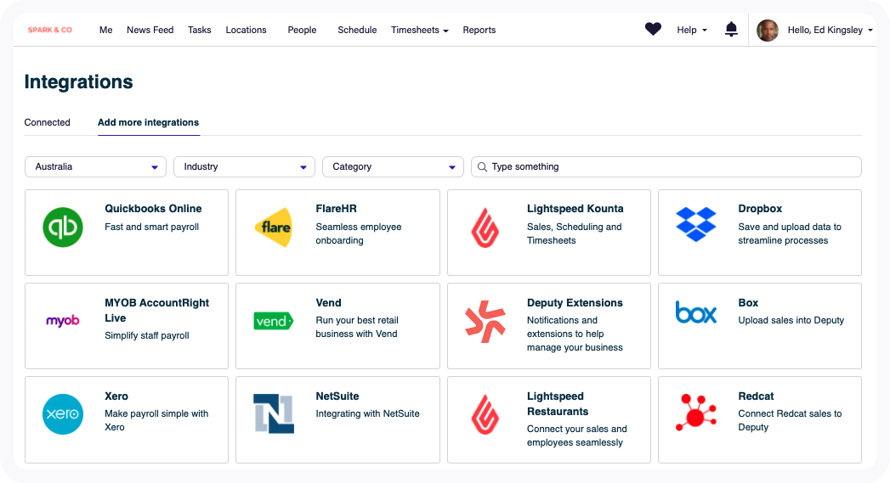
Task: Click the Redcat red dots logo
Action: [696, 413]
